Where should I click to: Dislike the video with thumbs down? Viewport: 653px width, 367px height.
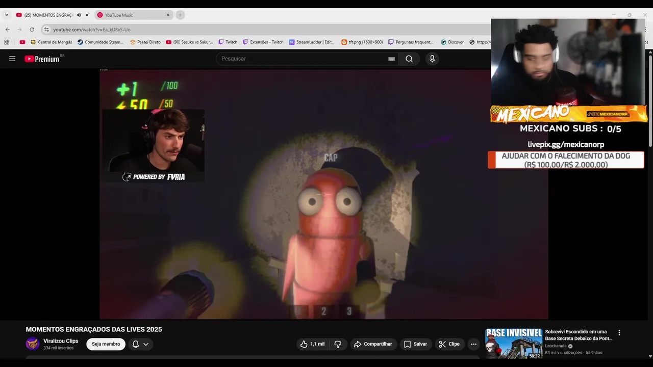[338, 344]
